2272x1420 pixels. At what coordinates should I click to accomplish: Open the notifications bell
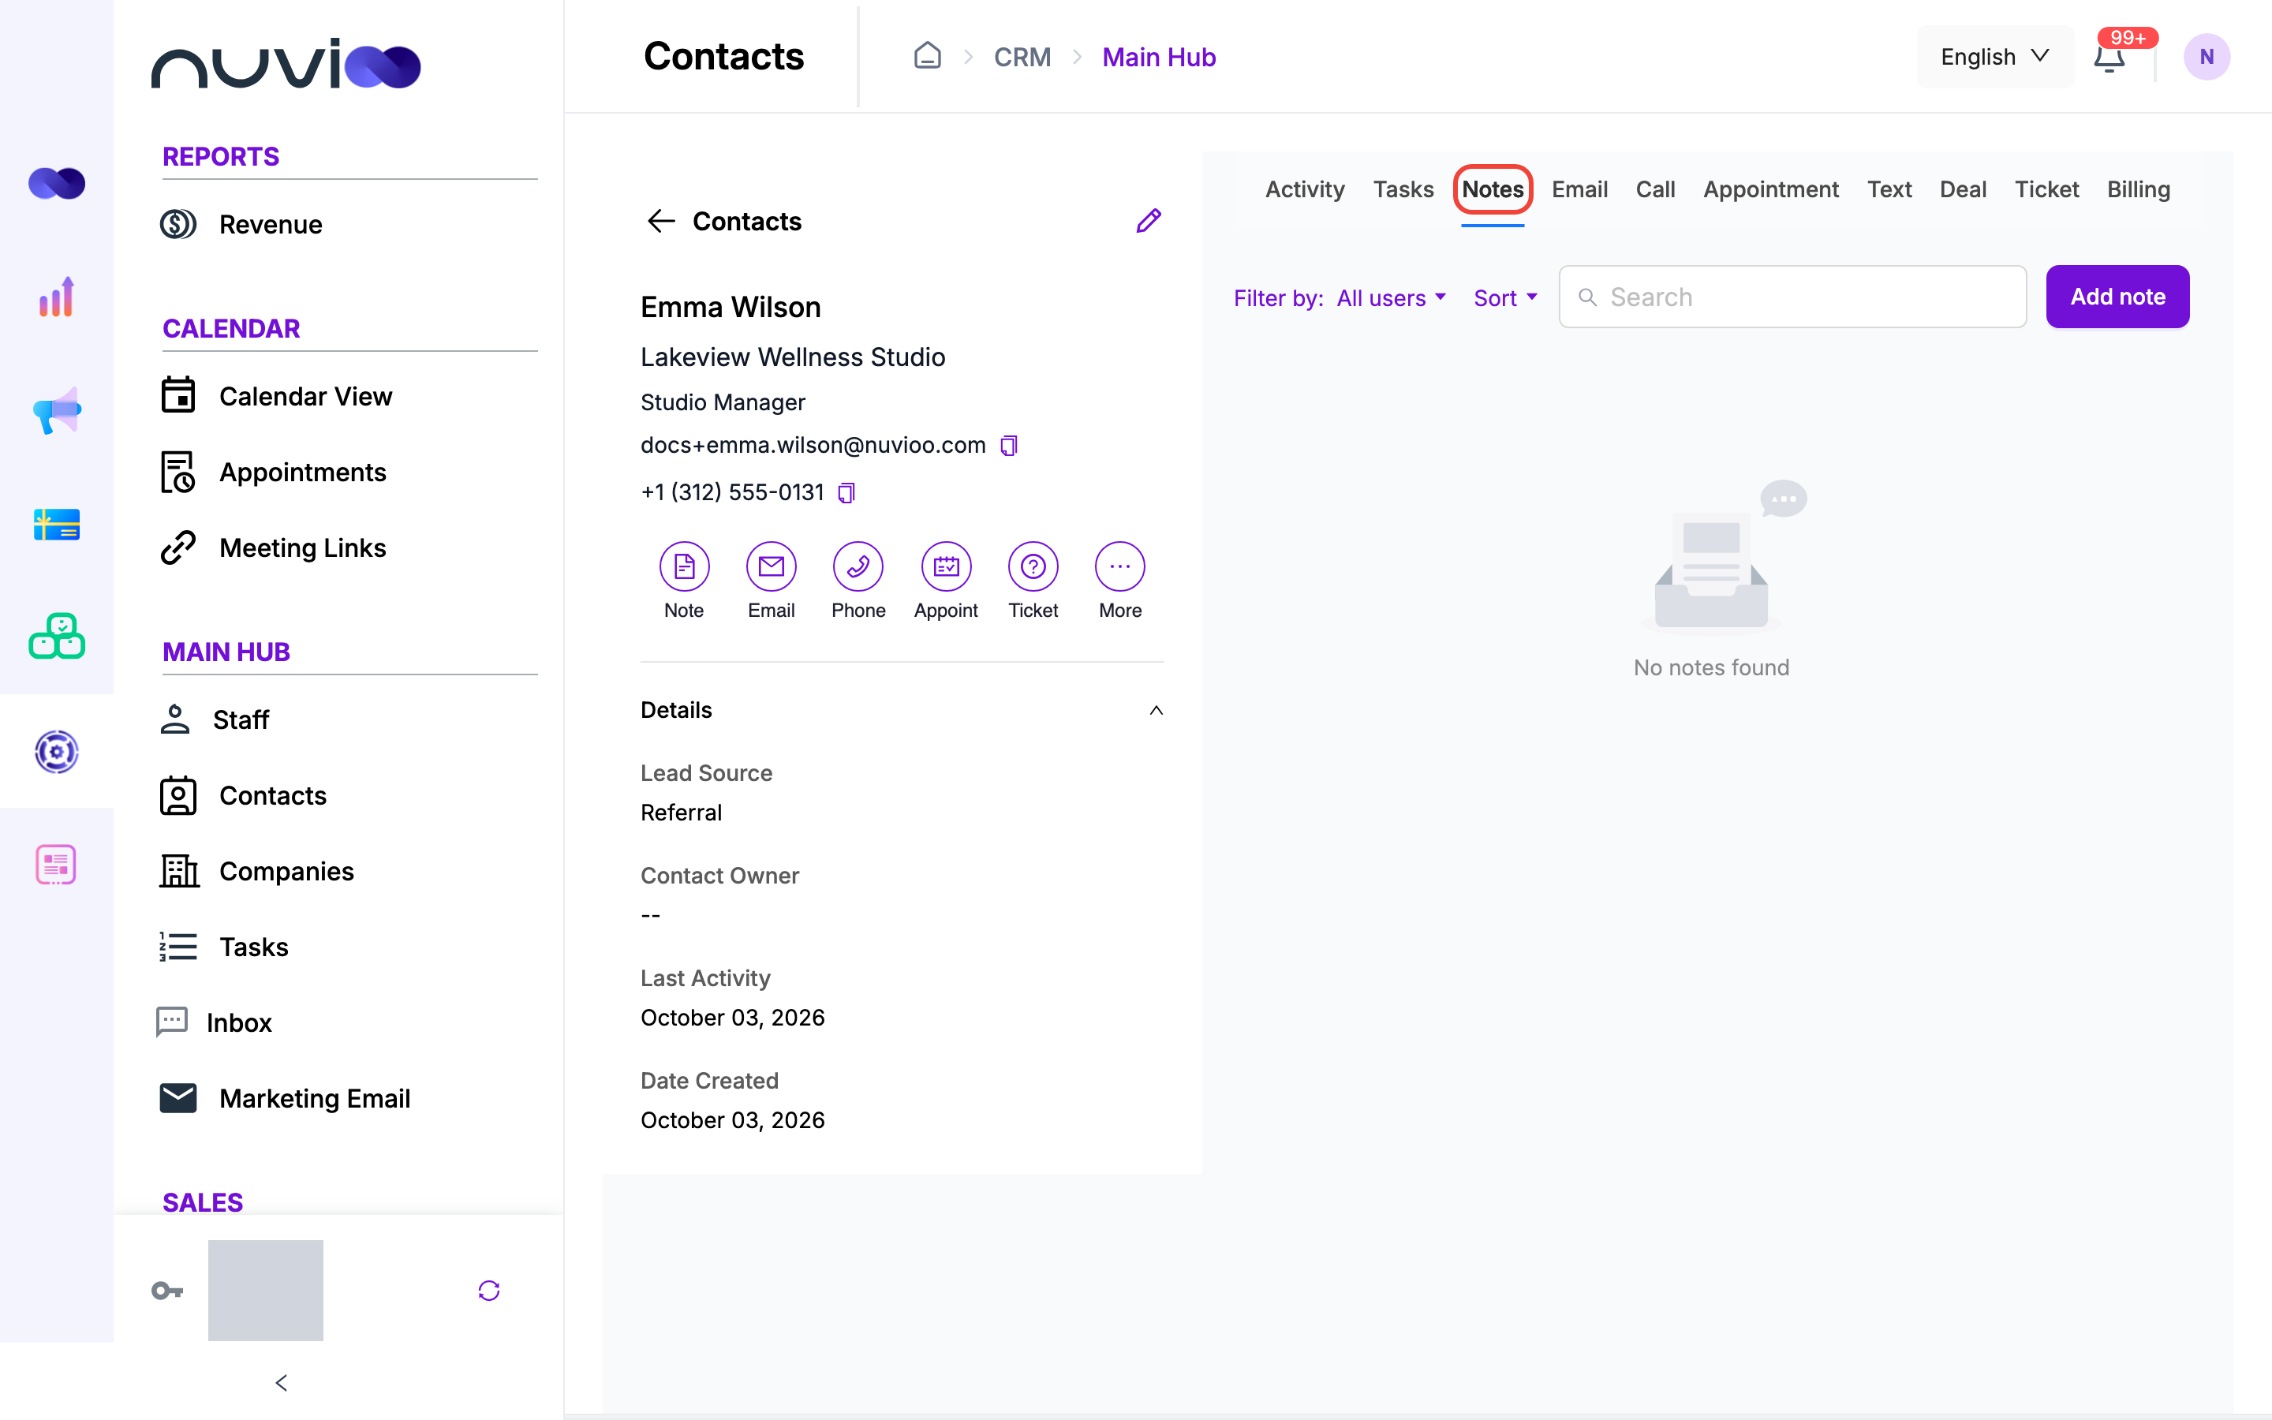2109,58
